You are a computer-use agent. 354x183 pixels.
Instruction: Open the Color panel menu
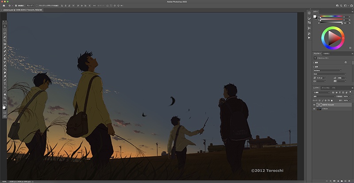(352, 11)
